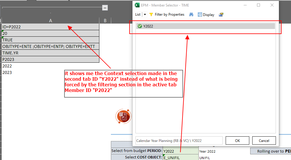Click the UNIFIL description cell
Screen dimensions: 291x160
point(205,158)
